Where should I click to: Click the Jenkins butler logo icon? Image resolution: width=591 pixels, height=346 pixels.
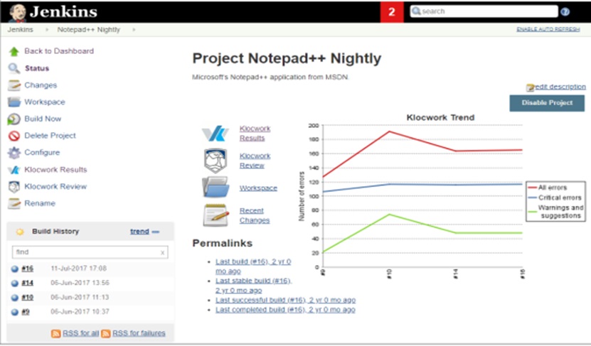(x=18, y=12)
